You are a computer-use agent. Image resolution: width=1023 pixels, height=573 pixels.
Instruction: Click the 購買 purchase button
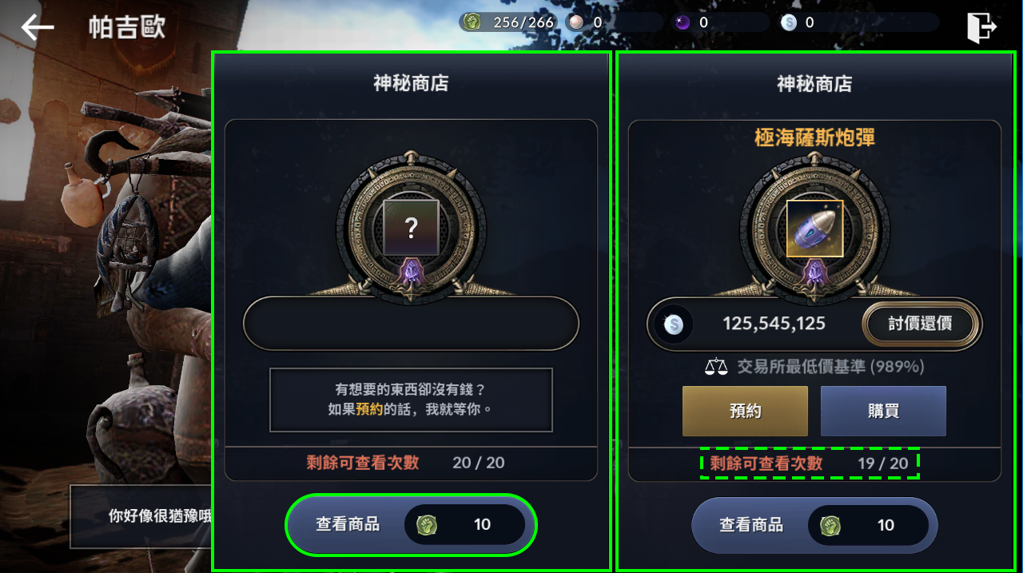[x=883, y=411]
